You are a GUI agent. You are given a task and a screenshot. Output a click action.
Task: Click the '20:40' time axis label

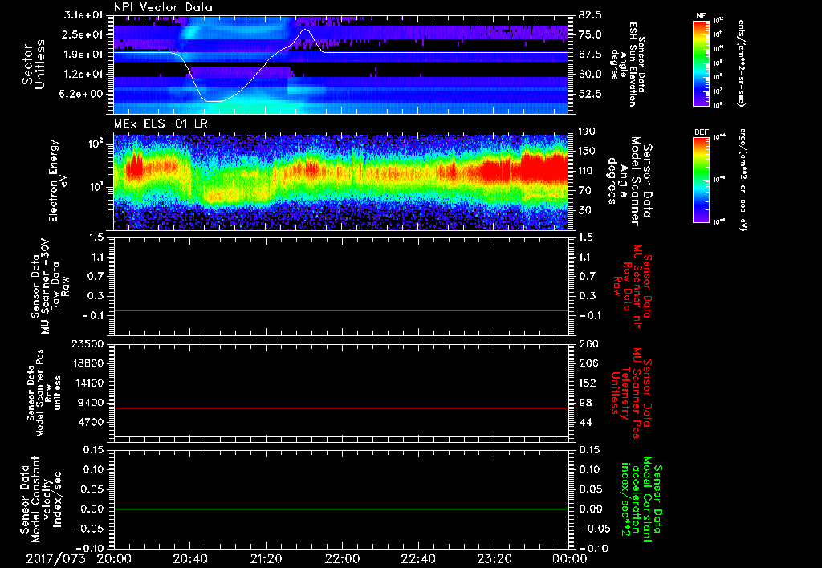pyautogui.click(x=189, y=558)
